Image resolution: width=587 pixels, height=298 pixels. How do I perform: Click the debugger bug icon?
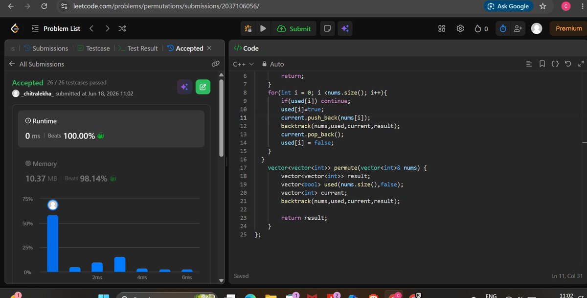click(x=248, y=28)
